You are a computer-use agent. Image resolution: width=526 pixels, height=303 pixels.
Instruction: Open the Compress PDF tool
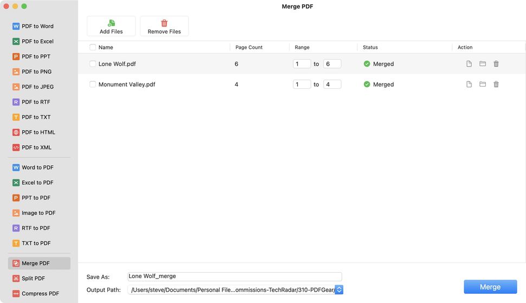click(40, 294)
